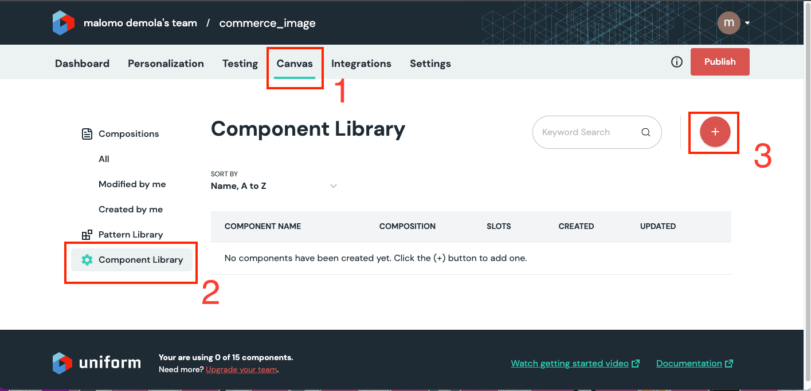Open Watch getting started video link

point(570,364)
